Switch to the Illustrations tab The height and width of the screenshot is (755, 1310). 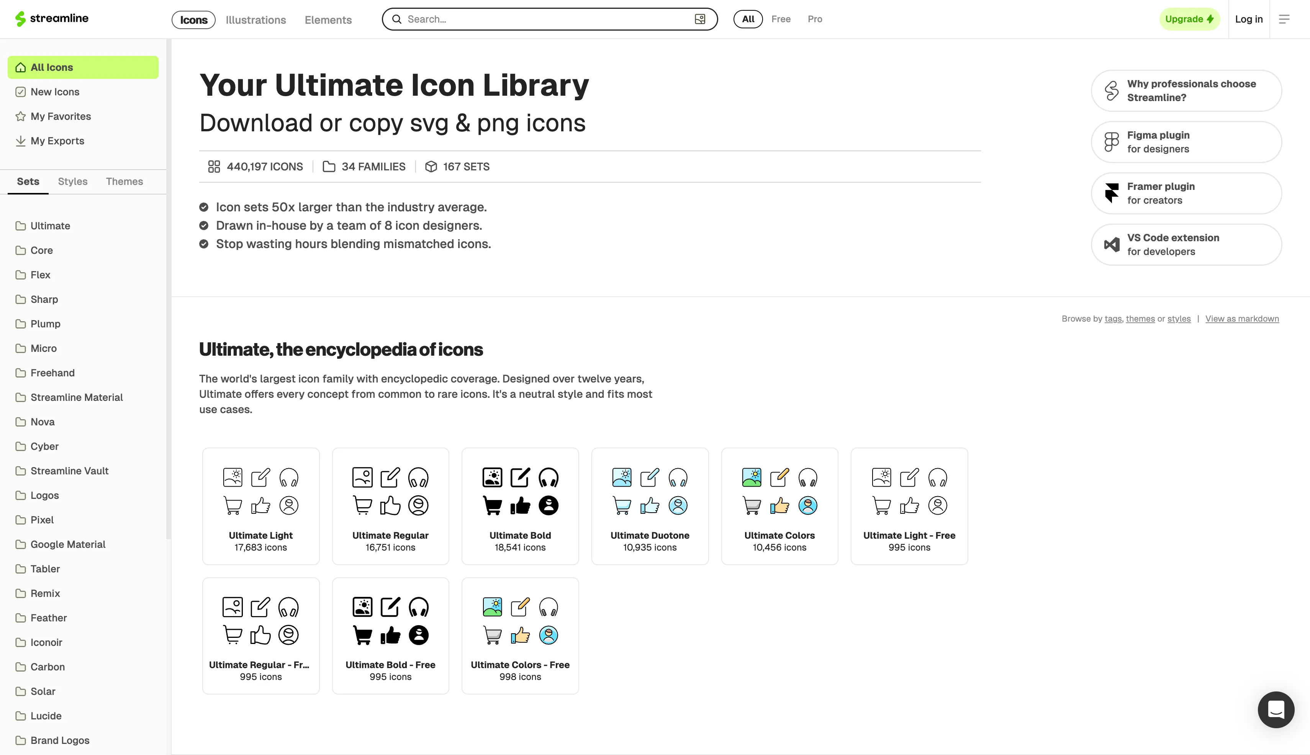click(256, 20)
